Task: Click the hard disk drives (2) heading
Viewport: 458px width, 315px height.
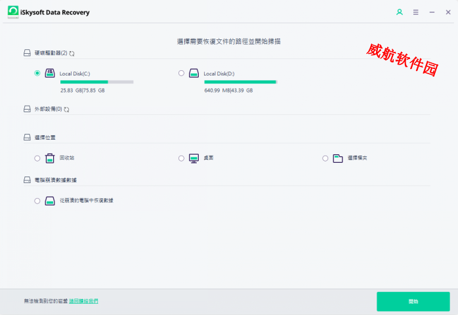Action: tap(51, 53)
